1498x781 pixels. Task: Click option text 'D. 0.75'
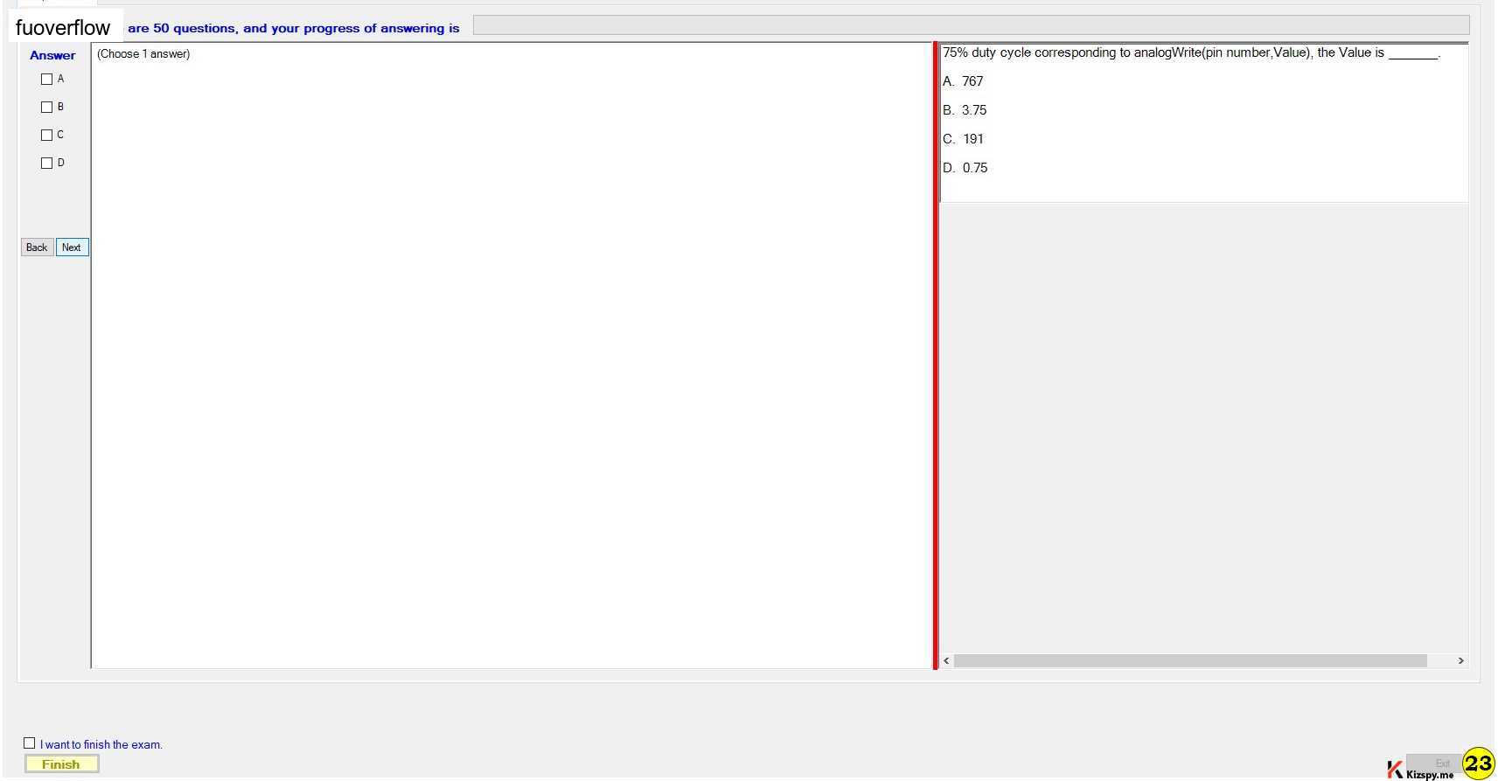[965, 168]
